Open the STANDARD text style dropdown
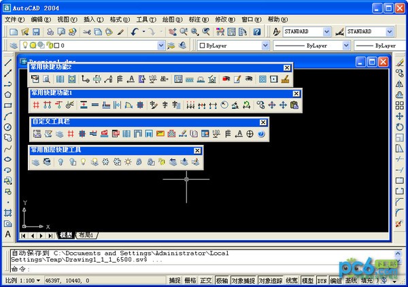 tap(327, 32)
